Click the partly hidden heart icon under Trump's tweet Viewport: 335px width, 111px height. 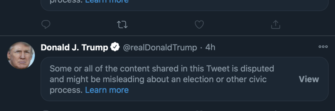(199, 110)
